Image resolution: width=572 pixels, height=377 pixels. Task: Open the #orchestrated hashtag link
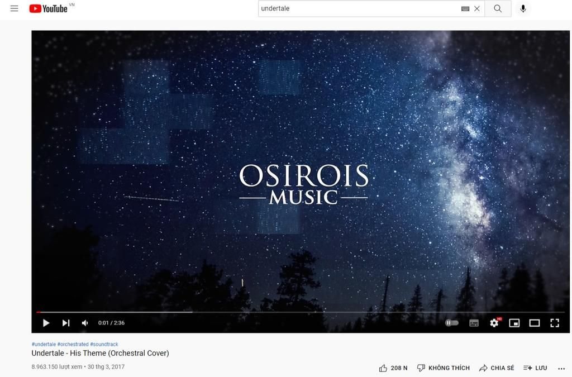73,344
